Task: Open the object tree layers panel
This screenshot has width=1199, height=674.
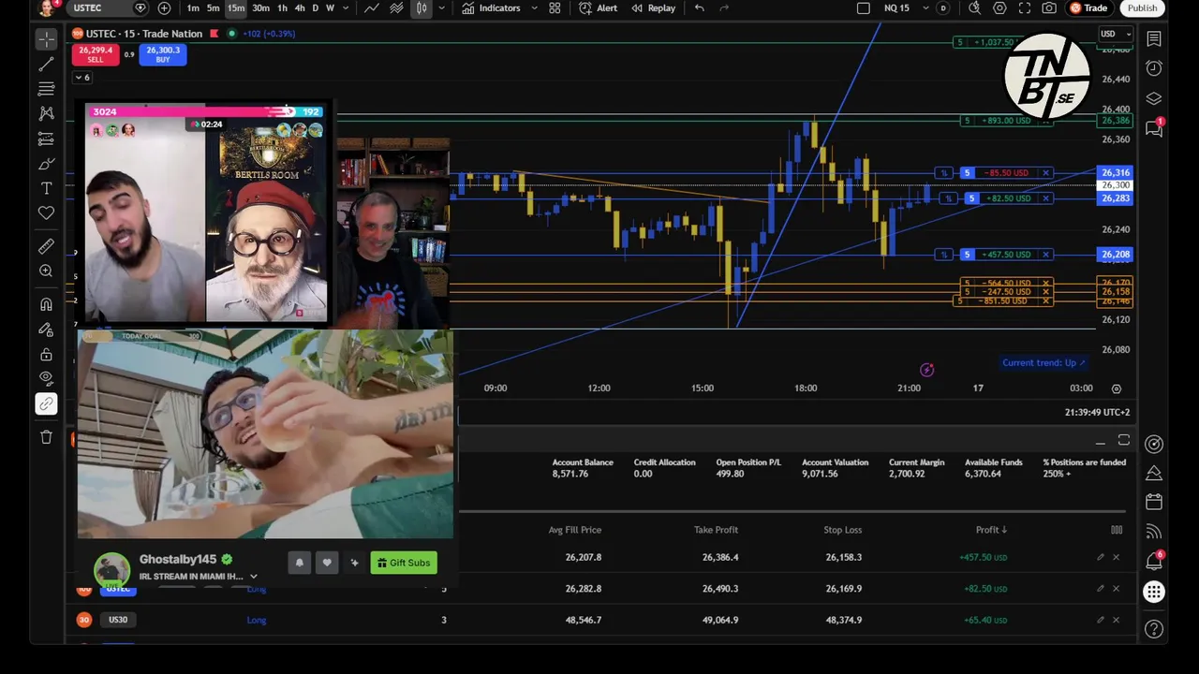Action: click(x=1154, y=98)
